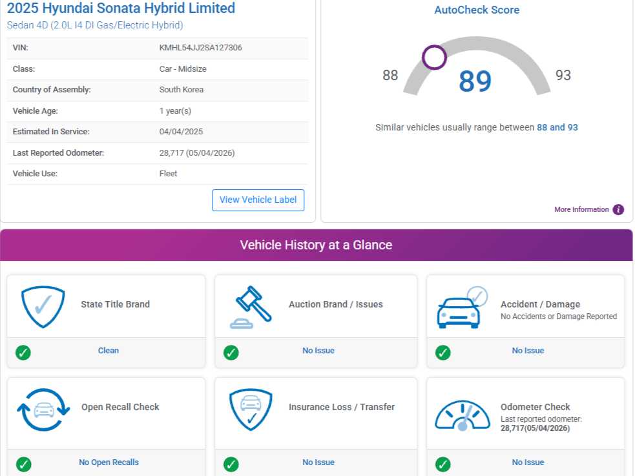
Task: Click green check in Auction Brand card
Action: [x=231, y=353]
